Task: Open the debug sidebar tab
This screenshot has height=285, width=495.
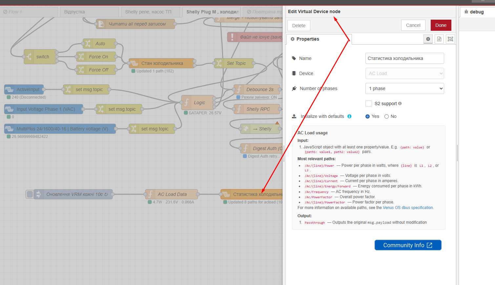Action: click(x=476, y=12)
